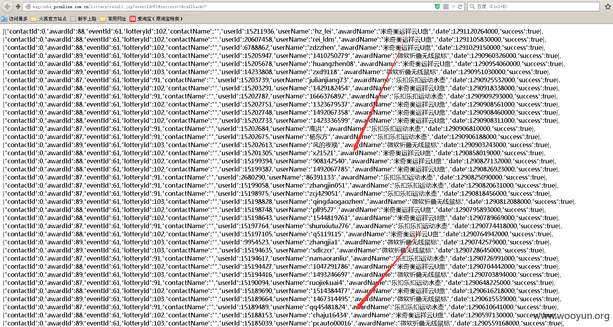This screenshot has width=613, height=327.
Task: Reload the current page
Action: click(460, 7)
